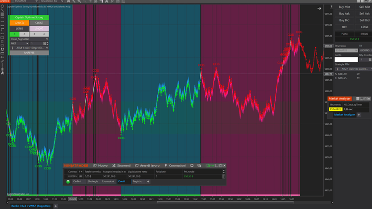Add a new tab with plus icon beside Registro
Viewport: 372px width, 209px height.
148,182
